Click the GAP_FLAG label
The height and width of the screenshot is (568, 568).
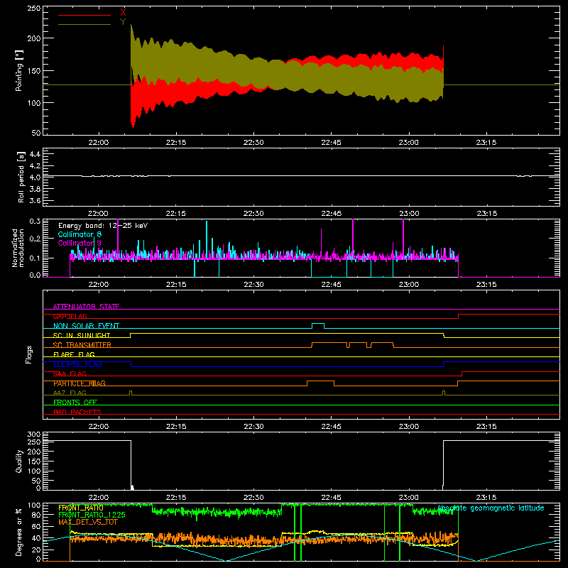click(x=70, y=316)
